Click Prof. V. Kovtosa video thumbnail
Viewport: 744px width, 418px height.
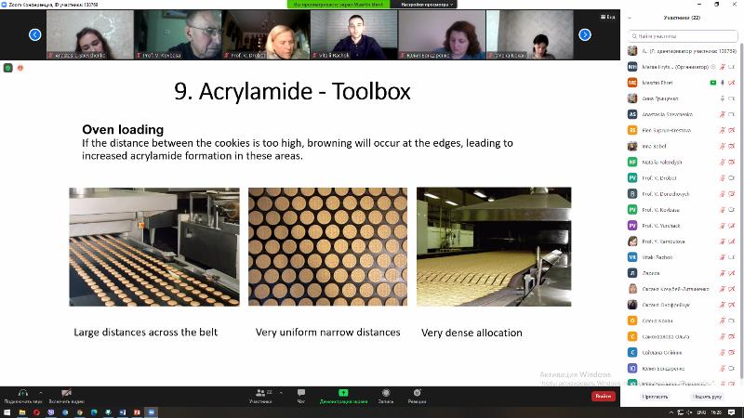(178, 34)
